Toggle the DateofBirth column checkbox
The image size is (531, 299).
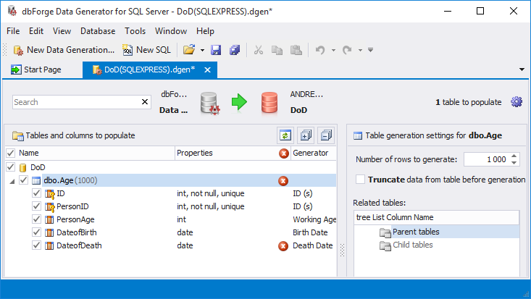coord(36,232)
